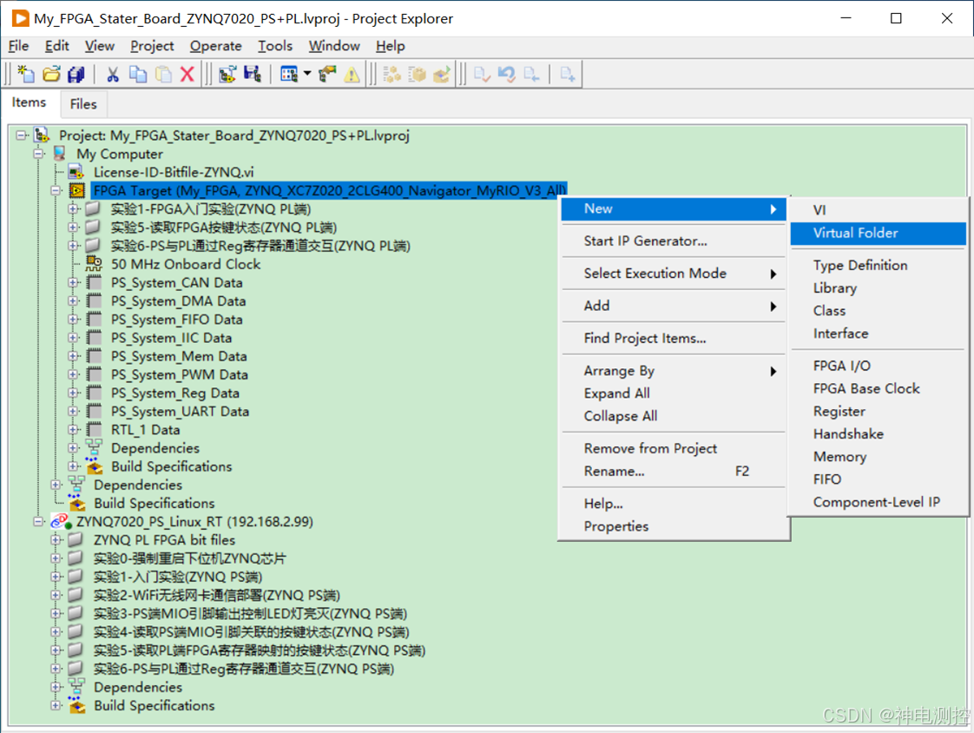Switch to the Files tab
The image size is (974, 733).
(83, 104)
